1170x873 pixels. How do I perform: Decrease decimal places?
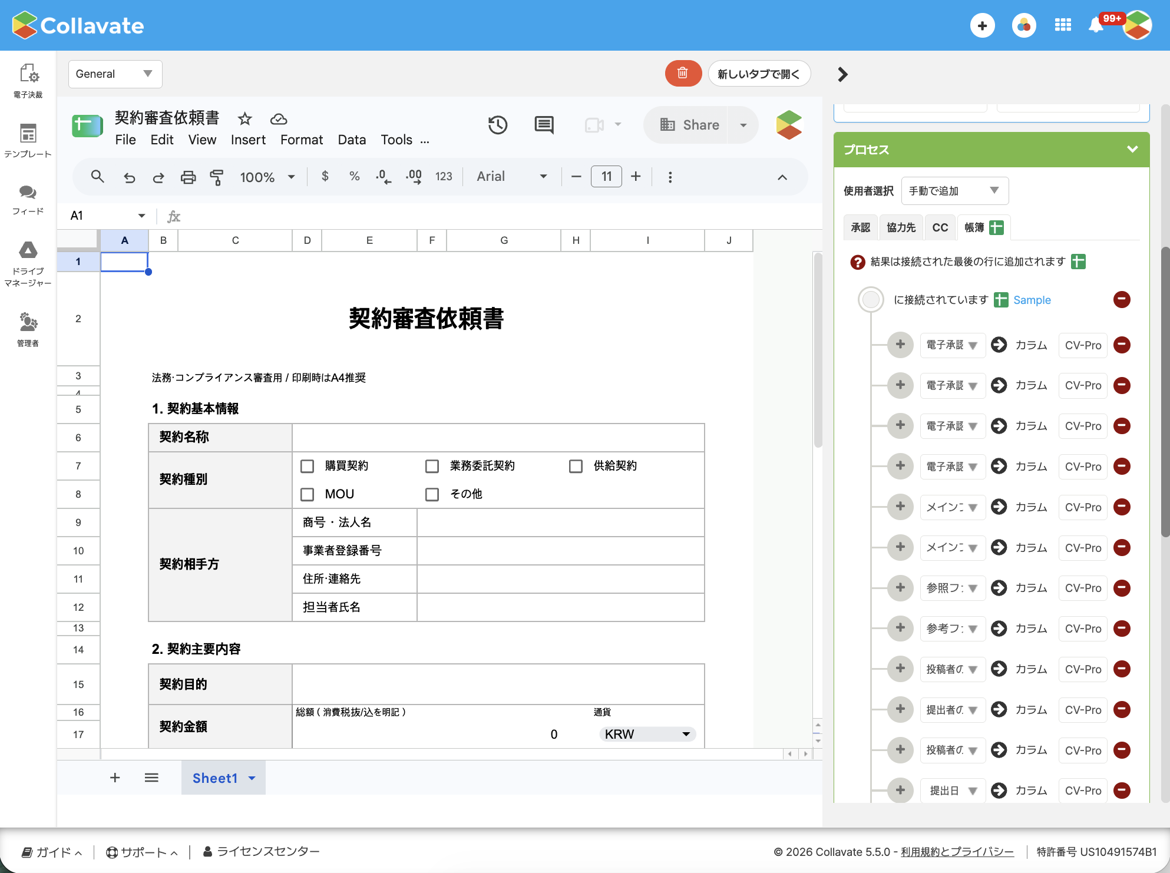point(384,177)
